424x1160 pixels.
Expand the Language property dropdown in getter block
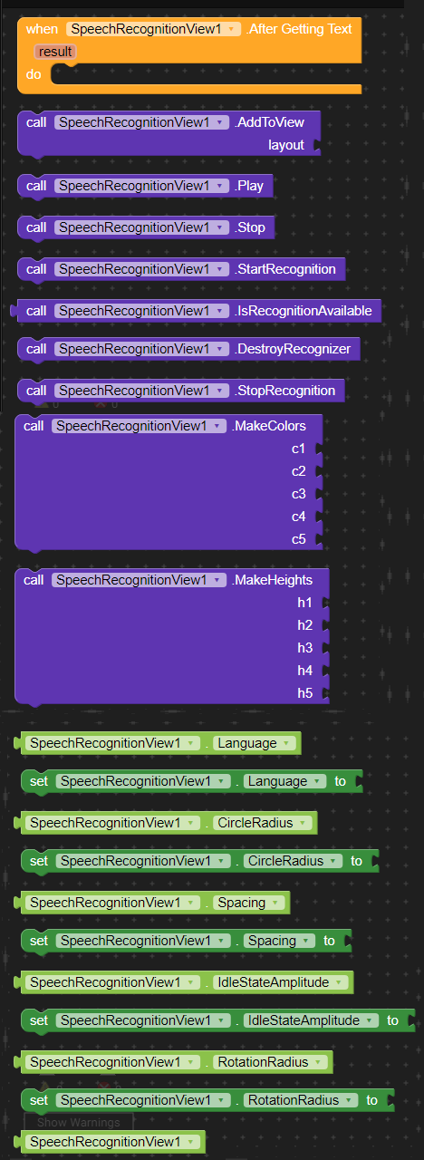(x=253, y=743)
